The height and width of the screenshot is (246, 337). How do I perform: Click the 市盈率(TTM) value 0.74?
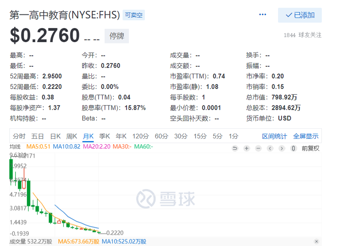click(x=219, y=77)
